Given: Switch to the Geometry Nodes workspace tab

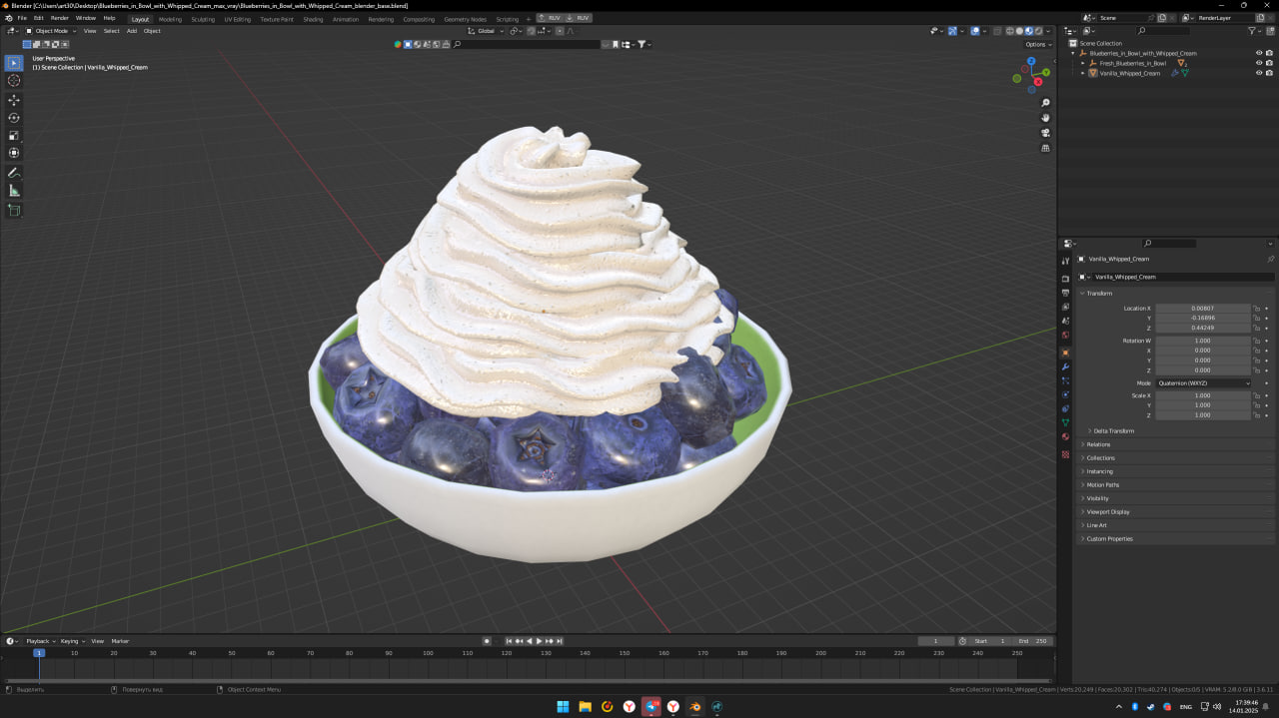Looking at the screenshot, I should pos(465,19).
